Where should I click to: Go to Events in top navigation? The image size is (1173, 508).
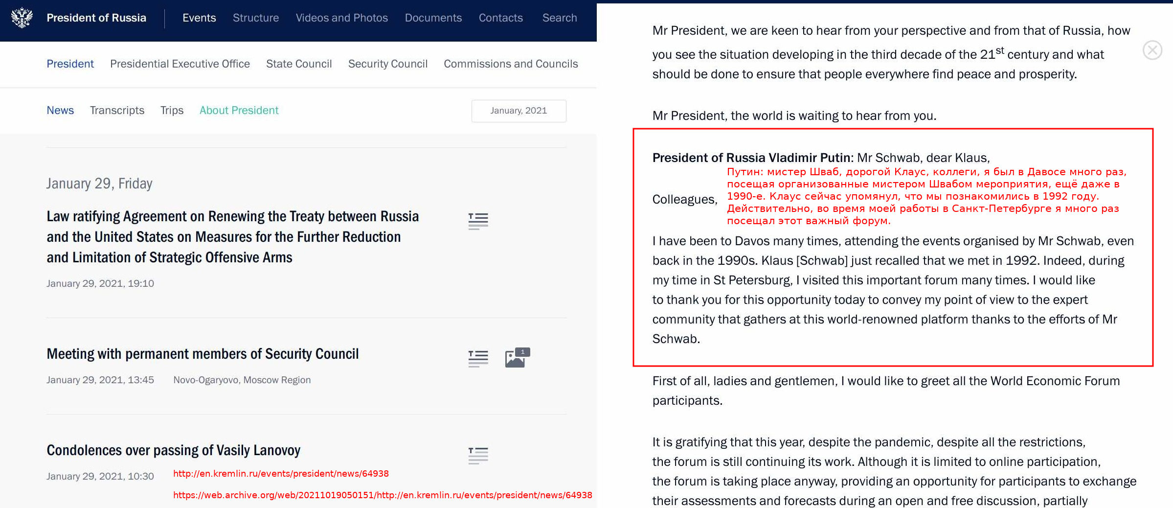click(x=199, y=18)
